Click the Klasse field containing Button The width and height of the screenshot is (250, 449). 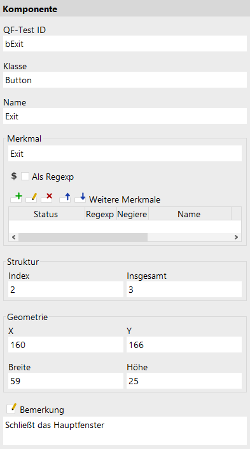125,80
